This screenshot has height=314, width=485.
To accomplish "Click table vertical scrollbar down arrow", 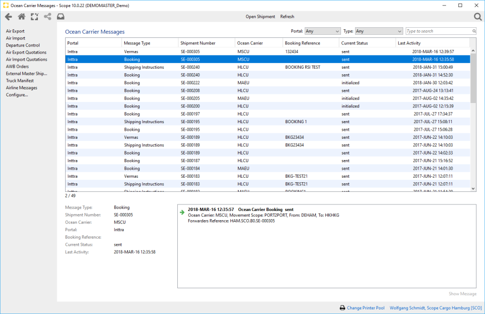I will click(473, 188).
